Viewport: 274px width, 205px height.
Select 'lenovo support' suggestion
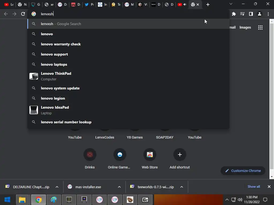coord(128,54)
